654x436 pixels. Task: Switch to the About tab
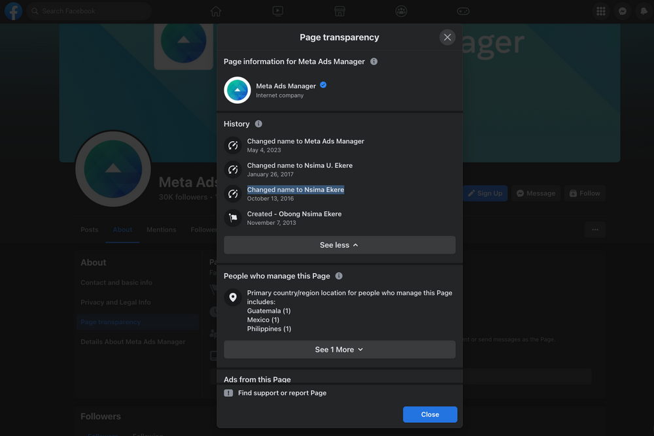click(x=122, y=229)
